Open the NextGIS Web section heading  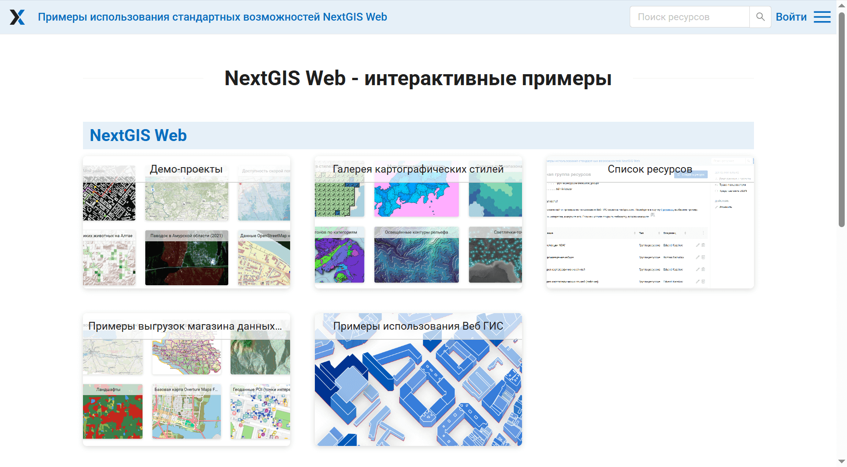[138, 136]
